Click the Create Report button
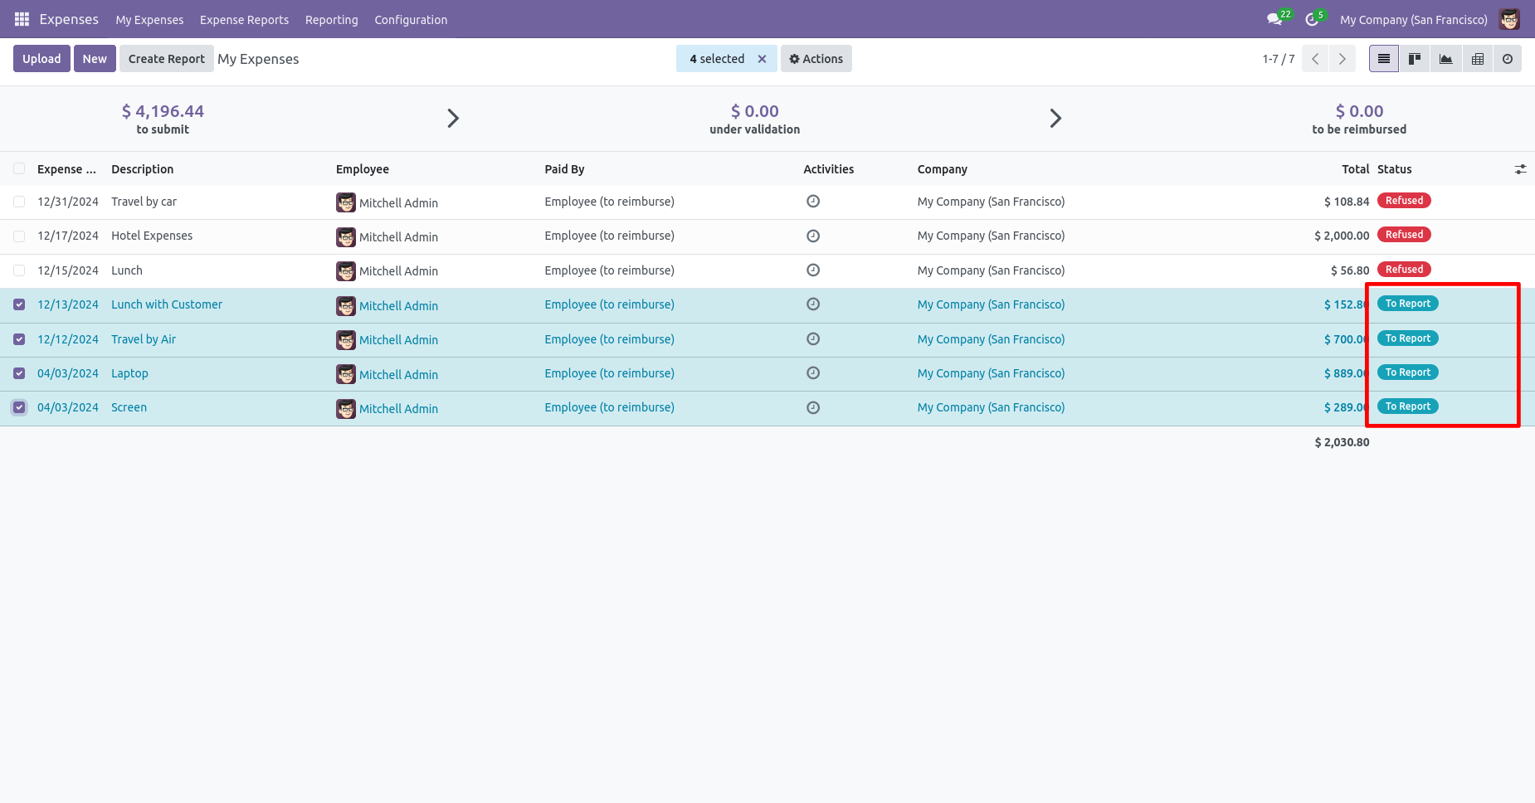The height and width of the screenshot is (803, 1535). point(166,59)
